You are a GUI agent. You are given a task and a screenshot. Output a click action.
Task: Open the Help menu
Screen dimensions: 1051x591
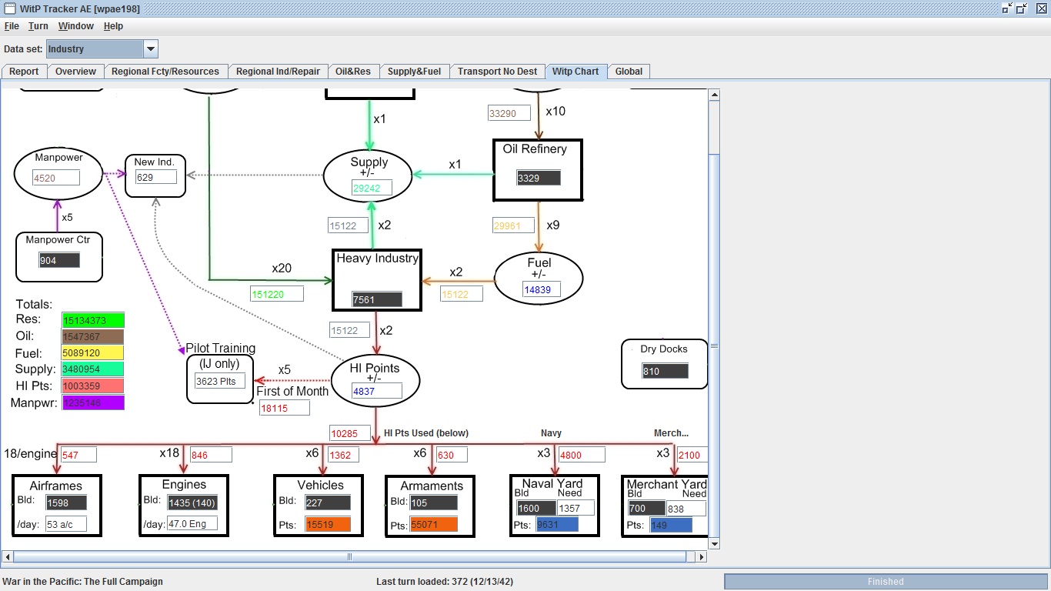(x=113, y=26)
